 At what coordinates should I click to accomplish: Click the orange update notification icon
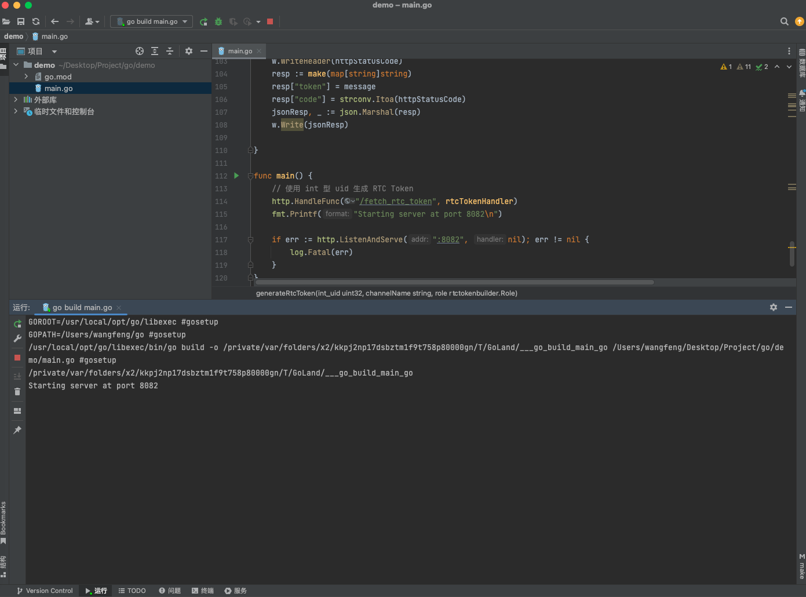[x=800, y=21]
